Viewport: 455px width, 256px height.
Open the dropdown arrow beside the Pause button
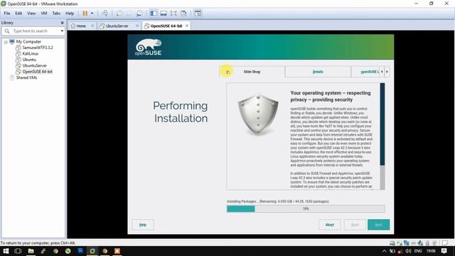[92, 14]
